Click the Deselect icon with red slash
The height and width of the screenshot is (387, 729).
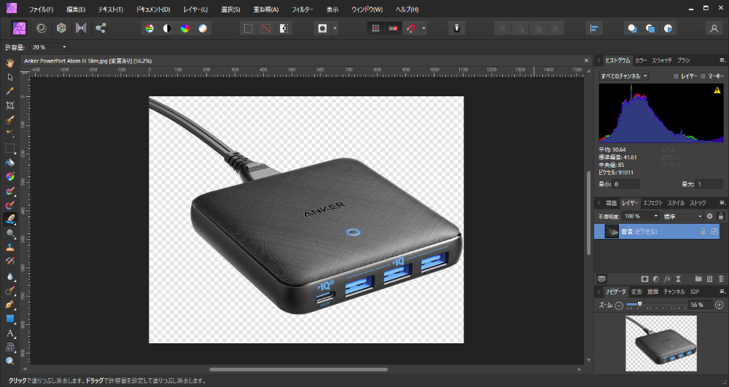266,28
